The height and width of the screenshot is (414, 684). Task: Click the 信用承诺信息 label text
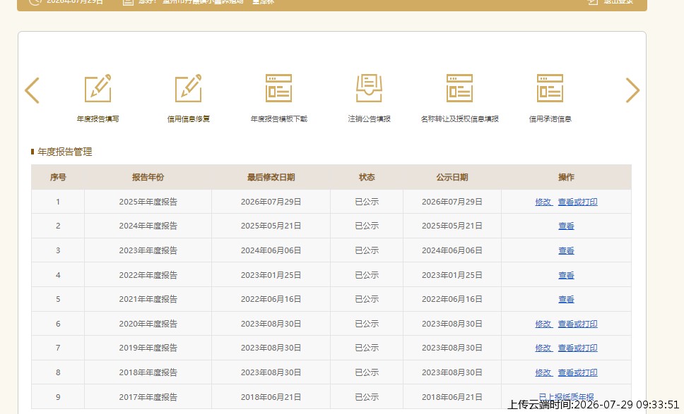(x=550, y=119)
